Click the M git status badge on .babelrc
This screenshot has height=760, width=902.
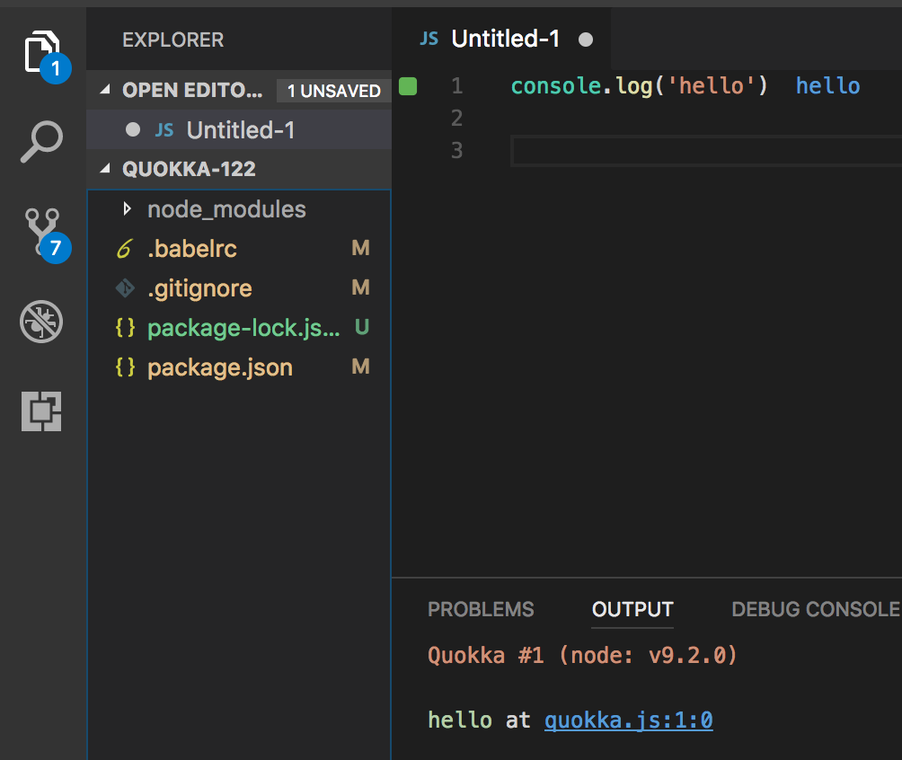360,248
